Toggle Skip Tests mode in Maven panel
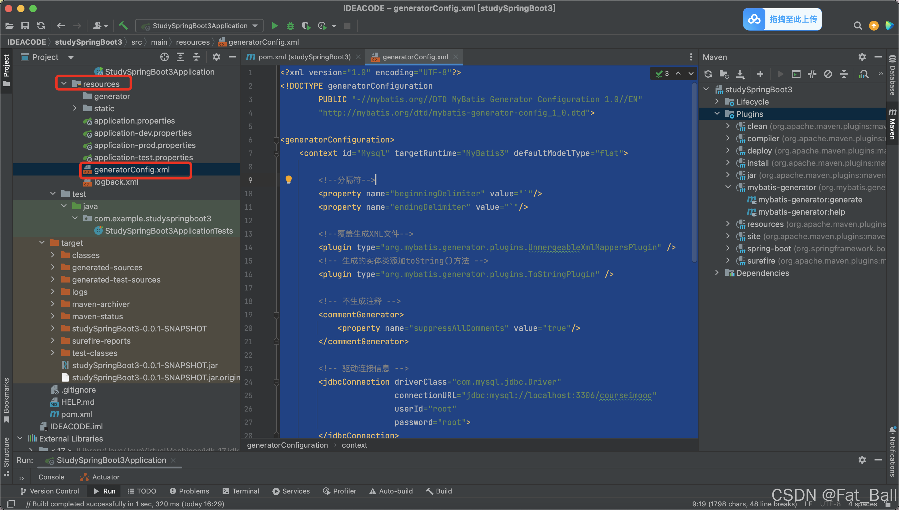The height and width of the screenshot is (510, 899). [812, 74]
